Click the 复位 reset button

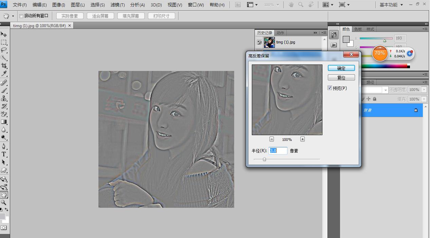(341, 78)
